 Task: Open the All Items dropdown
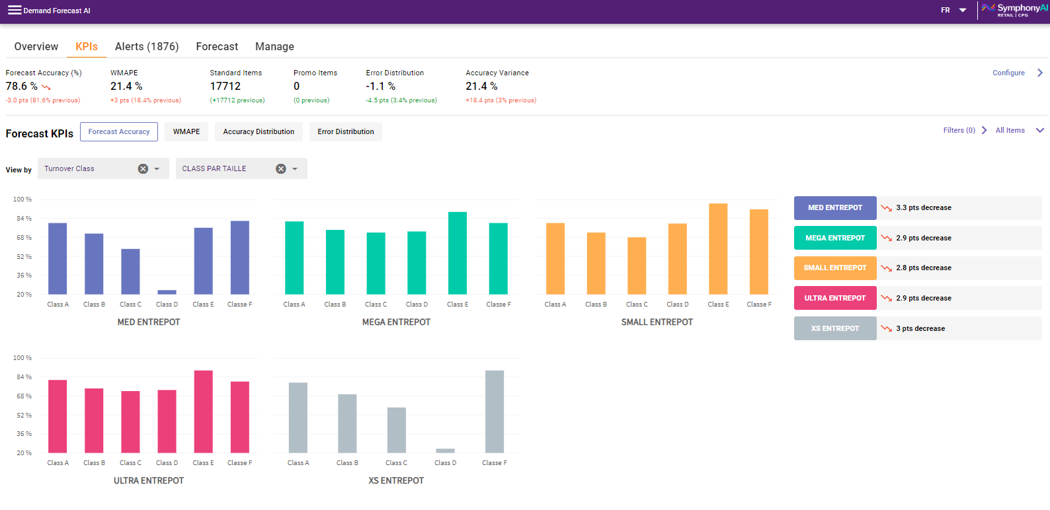[x=1020, y=130]
